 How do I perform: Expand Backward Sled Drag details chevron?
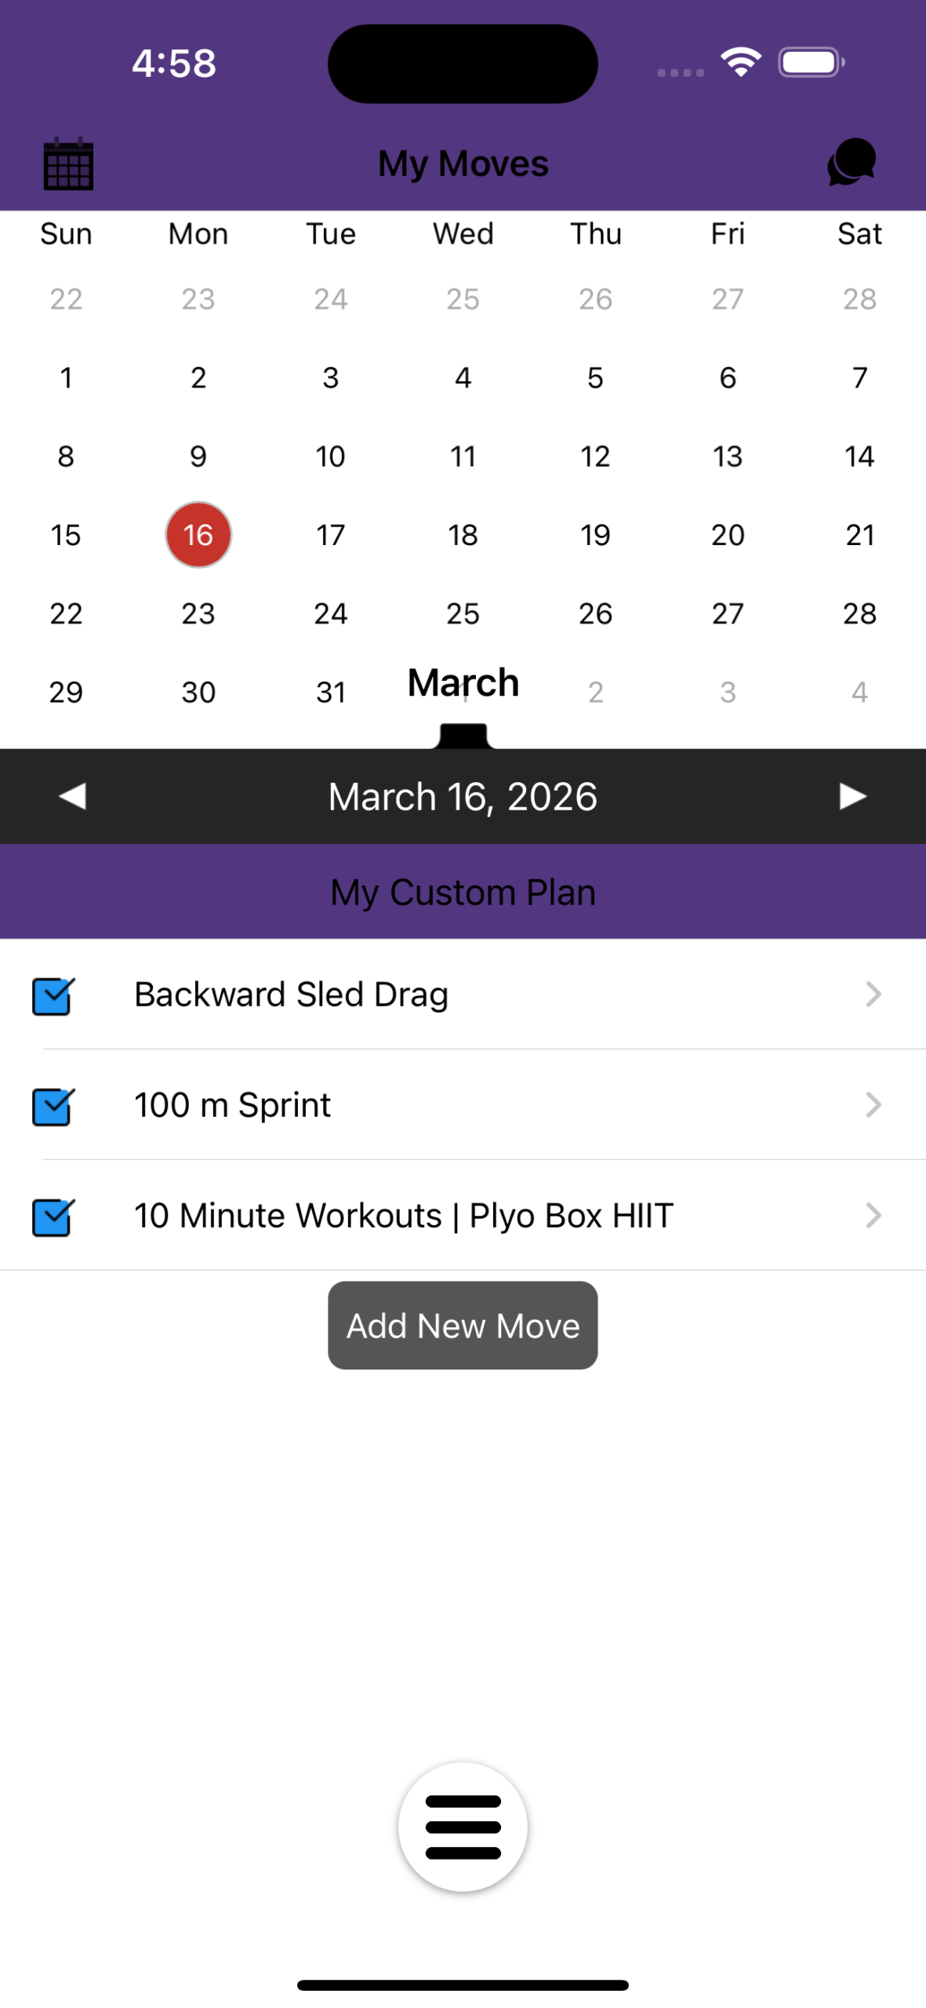pyautogui.click(x=873, y=995)
